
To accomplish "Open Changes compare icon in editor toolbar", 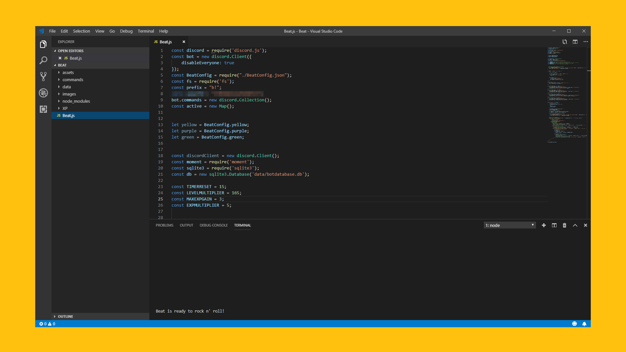I will [x=564, y=42].
